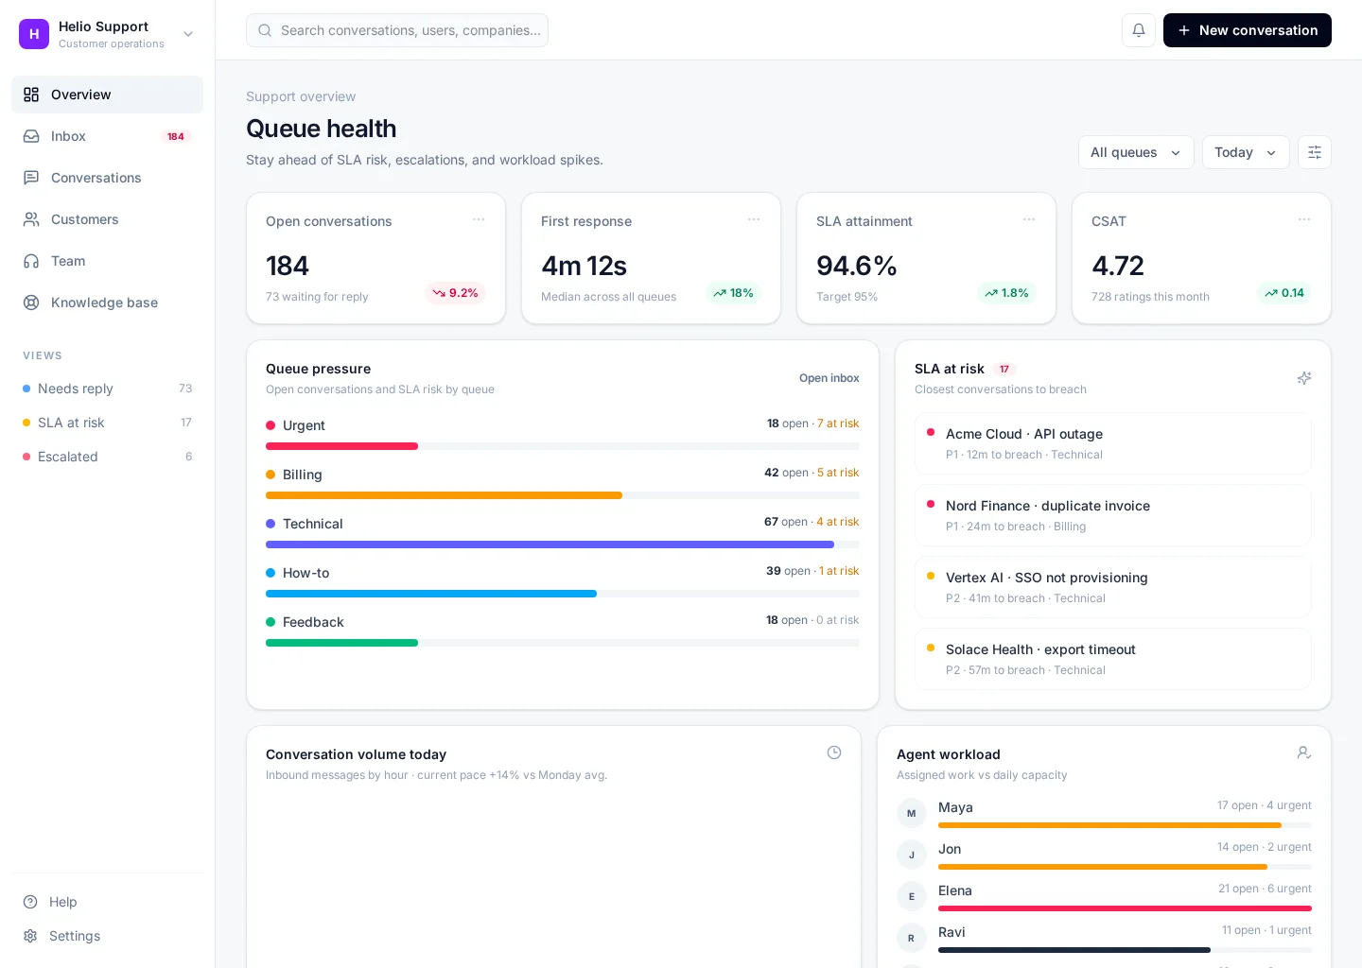Click Jon's avatar in Agent workload
Screen dimensions: 1362x968
click(912, 855)
